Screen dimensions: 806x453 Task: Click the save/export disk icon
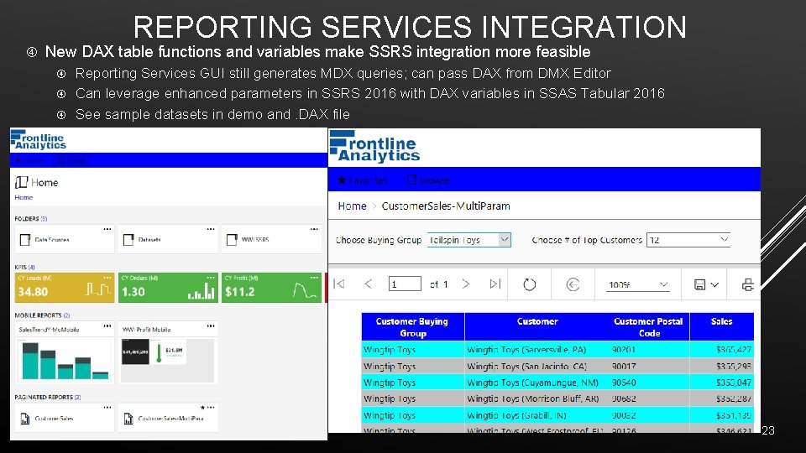699,284
